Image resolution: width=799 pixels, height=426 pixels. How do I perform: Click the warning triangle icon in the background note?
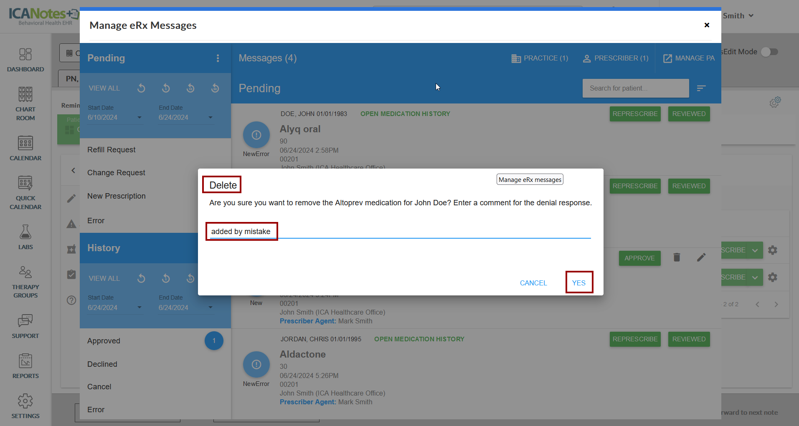click(x=71, y=224)
